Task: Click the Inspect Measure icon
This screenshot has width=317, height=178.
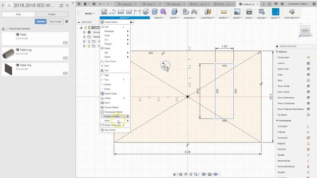Action: [223, 12]
